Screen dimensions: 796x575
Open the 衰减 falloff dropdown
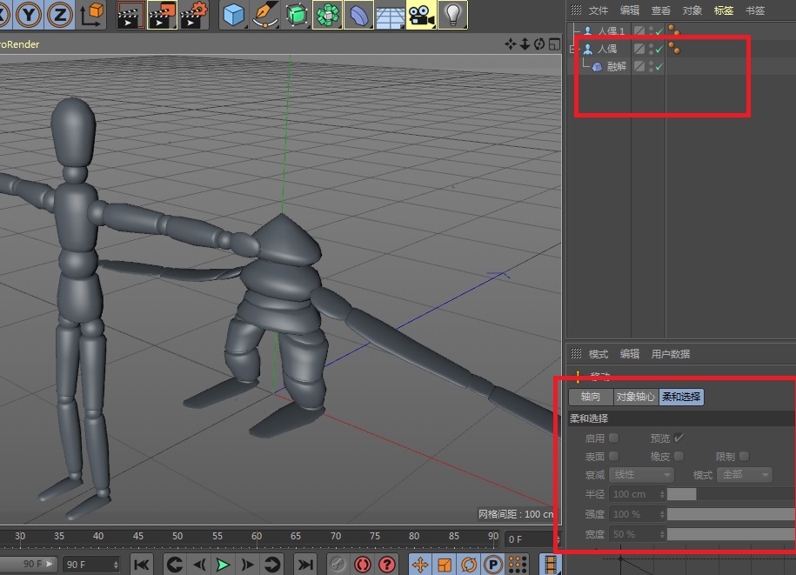[642, 474]
